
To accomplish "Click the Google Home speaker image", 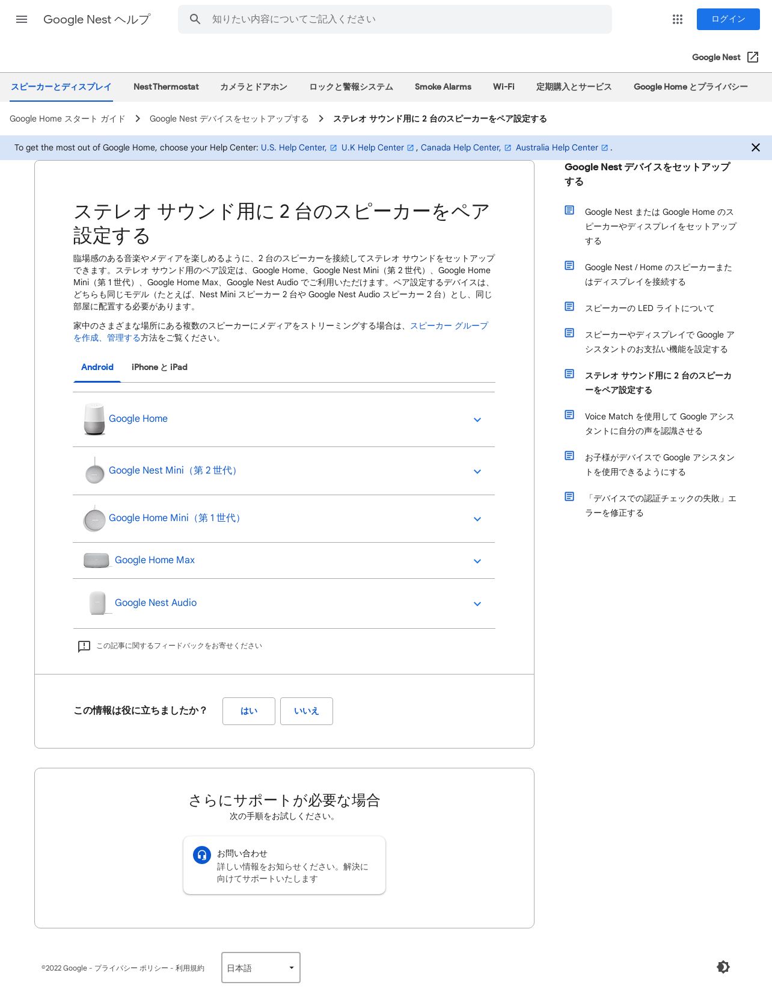I will [94, 419].
